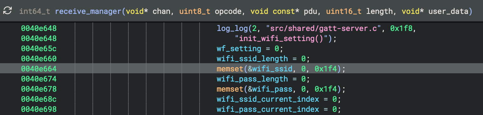Click the wifi_ssid_current_index variable
Image resolution: width=483 pixels, height=115 pixels.
click(x=268, y=99)
